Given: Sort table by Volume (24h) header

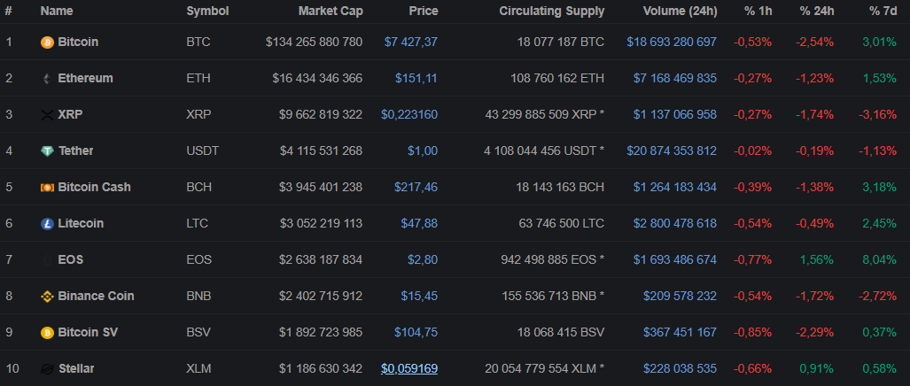Looking at the screenshot, I should 681,12.
